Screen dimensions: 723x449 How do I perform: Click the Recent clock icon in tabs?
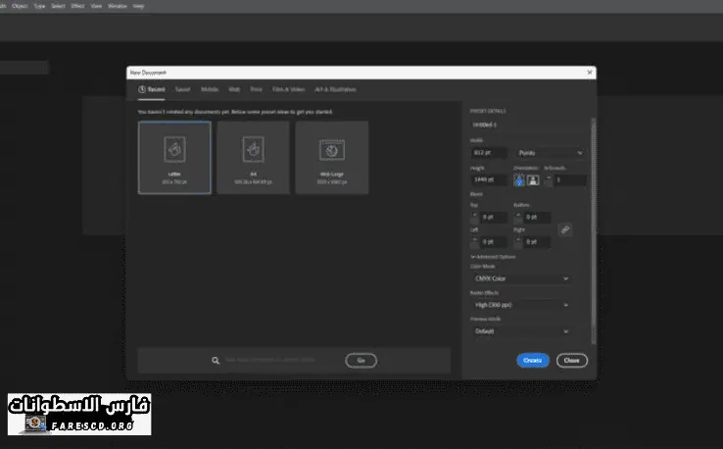point(142,89)
